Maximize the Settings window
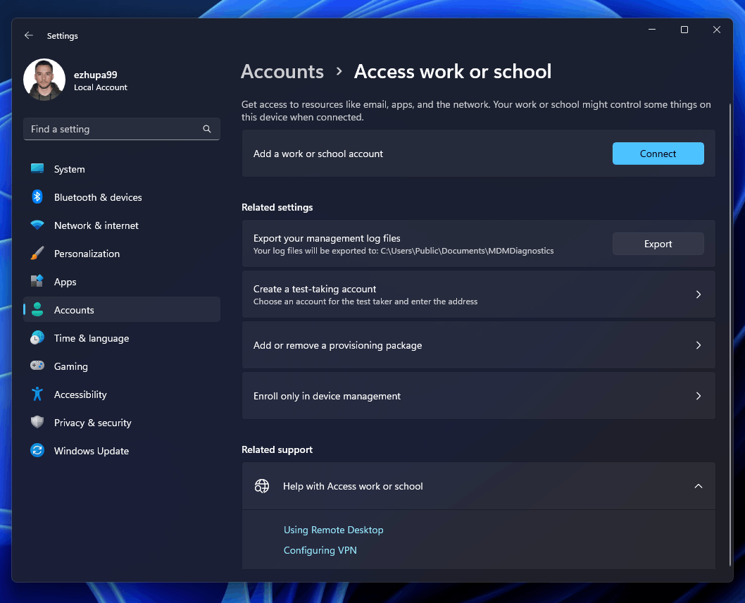Viewport: 745px width, 603px height. [684, 30]
